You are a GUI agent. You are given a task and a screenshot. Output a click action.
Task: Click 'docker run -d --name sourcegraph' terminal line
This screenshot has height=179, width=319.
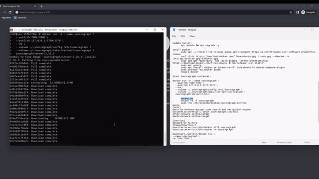click(x=52, y=34)
